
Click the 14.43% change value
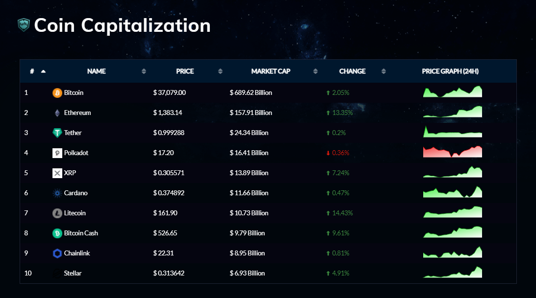point(342,213)
